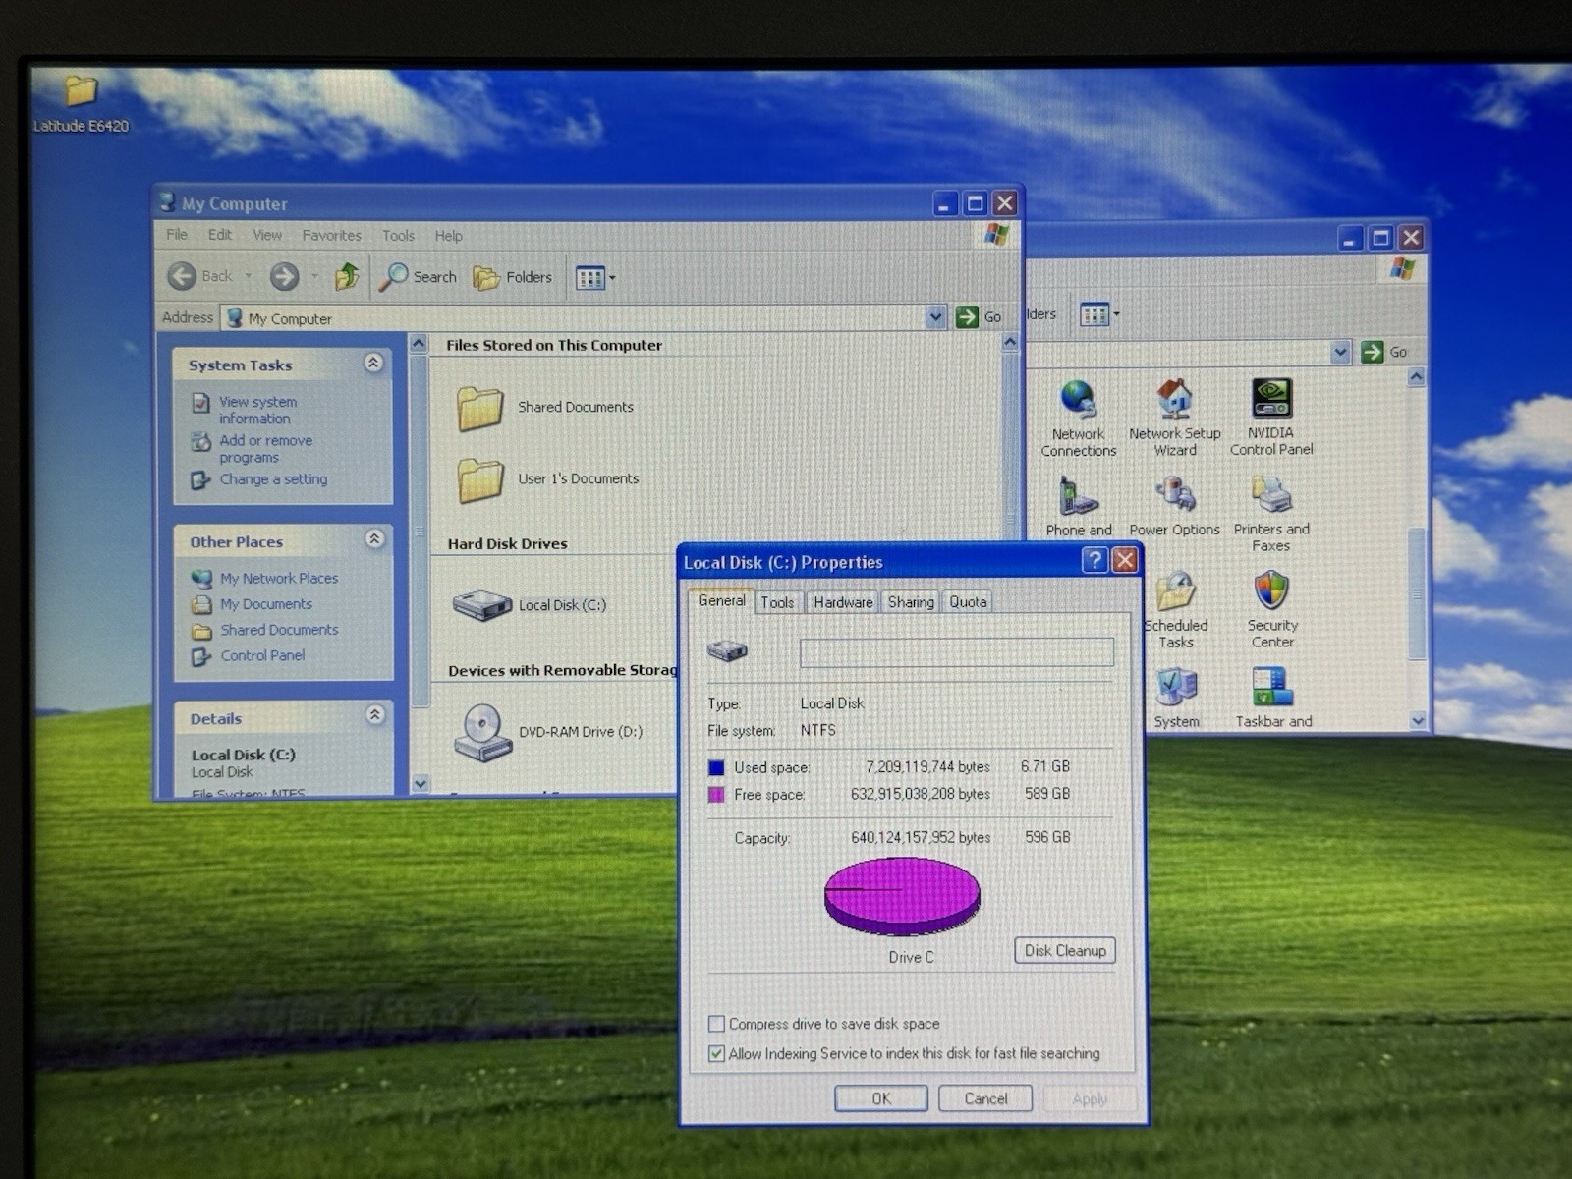Screen dimensions: 1572x1179
Task: Open the Views dropdown in Control Panel window
Action: point(1099,314)
